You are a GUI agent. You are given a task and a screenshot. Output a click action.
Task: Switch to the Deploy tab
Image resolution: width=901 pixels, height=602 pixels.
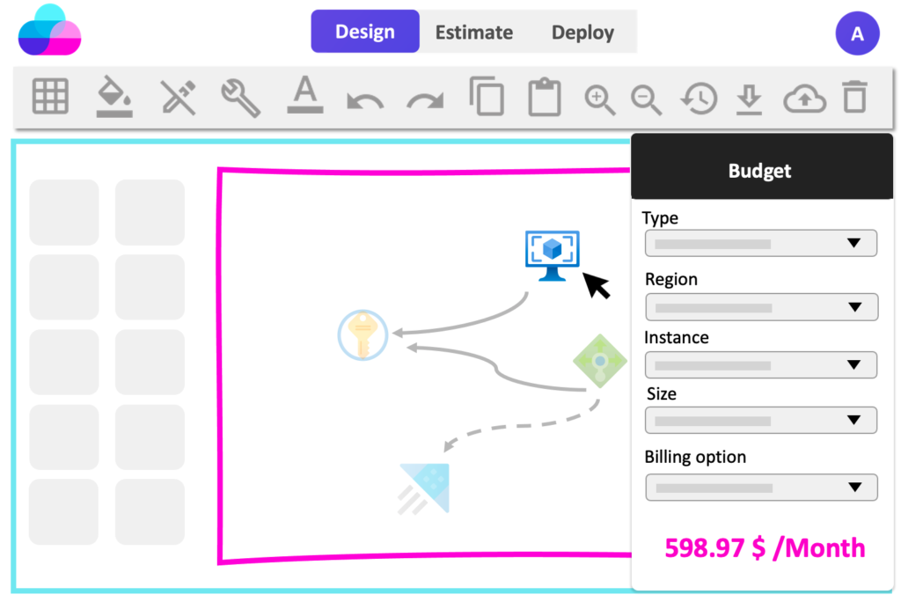(x=582, y=33)
